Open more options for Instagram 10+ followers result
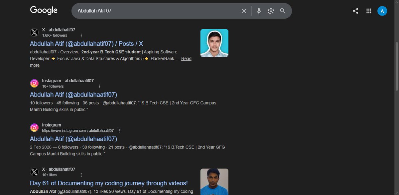Viewport: 399px width, 195px height. [100, 87]
